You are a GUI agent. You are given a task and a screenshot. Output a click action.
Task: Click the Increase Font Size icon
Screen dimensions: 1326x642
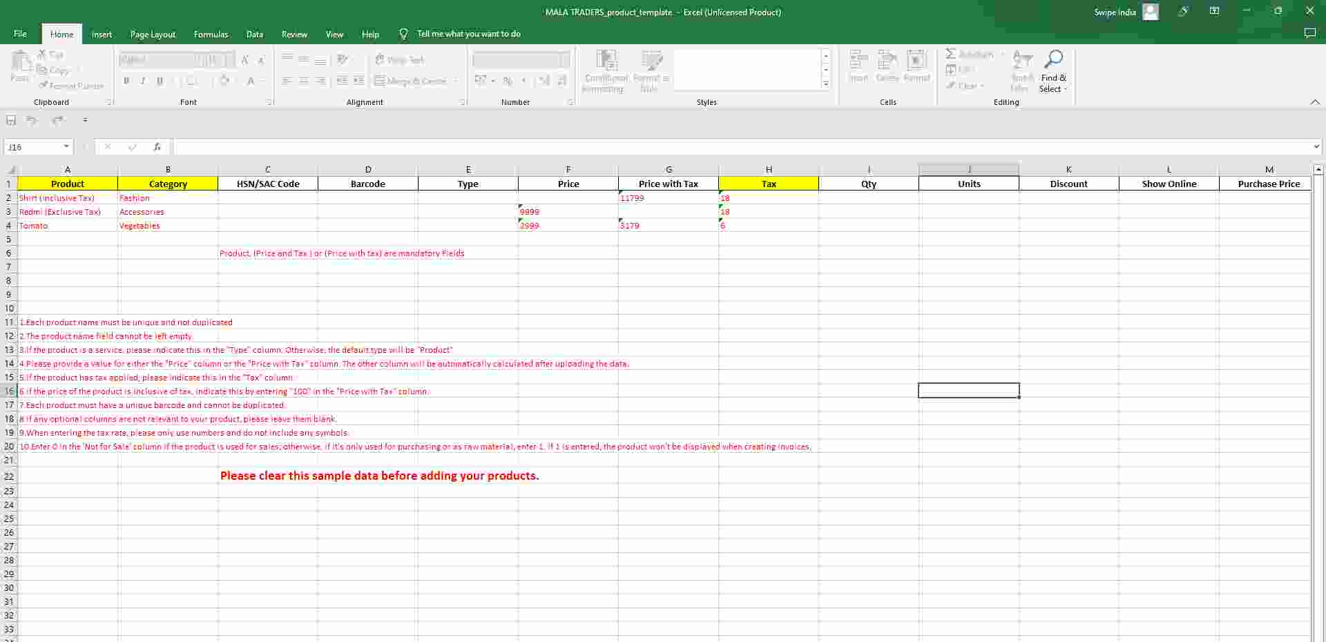(x=245, y=60)
